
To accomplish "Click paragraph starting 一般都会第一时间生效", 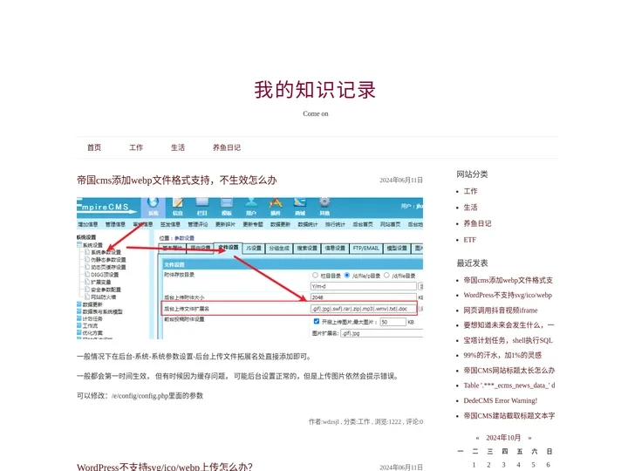I will 237,376.
